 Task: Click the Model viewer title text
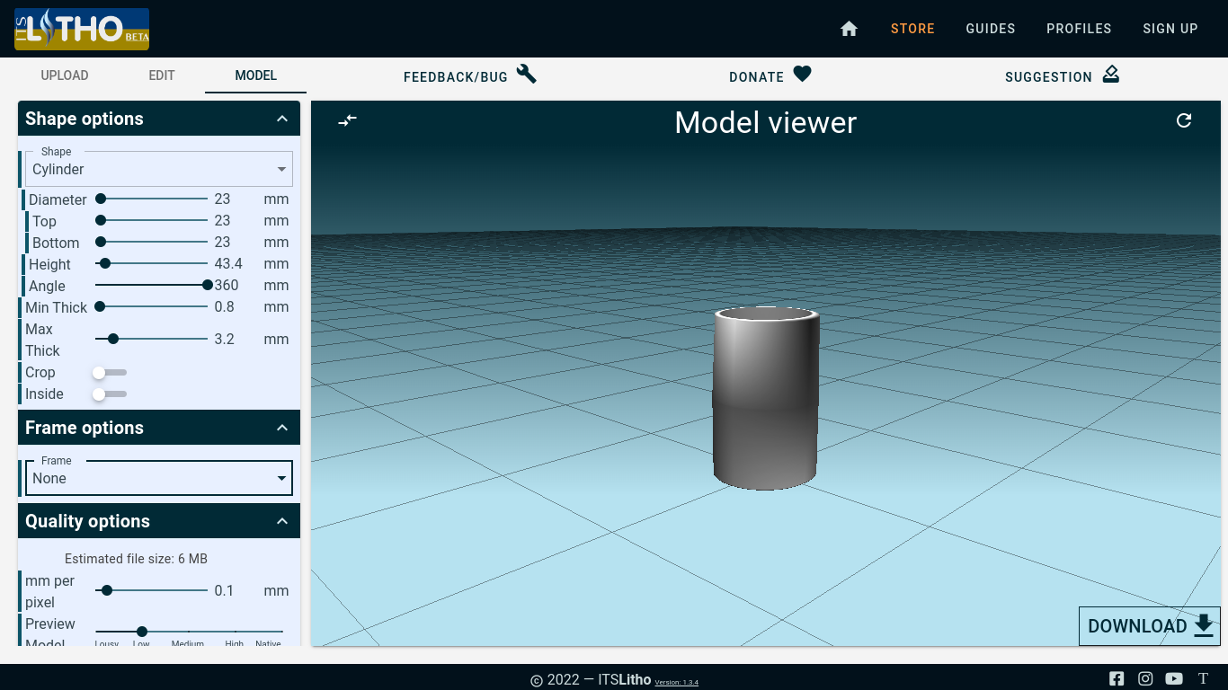[766, 122]
